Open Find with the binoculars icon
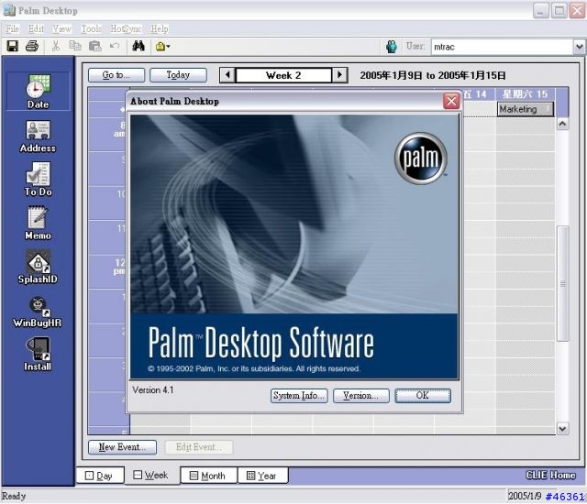Screen dimensions: 587x504 138,47
